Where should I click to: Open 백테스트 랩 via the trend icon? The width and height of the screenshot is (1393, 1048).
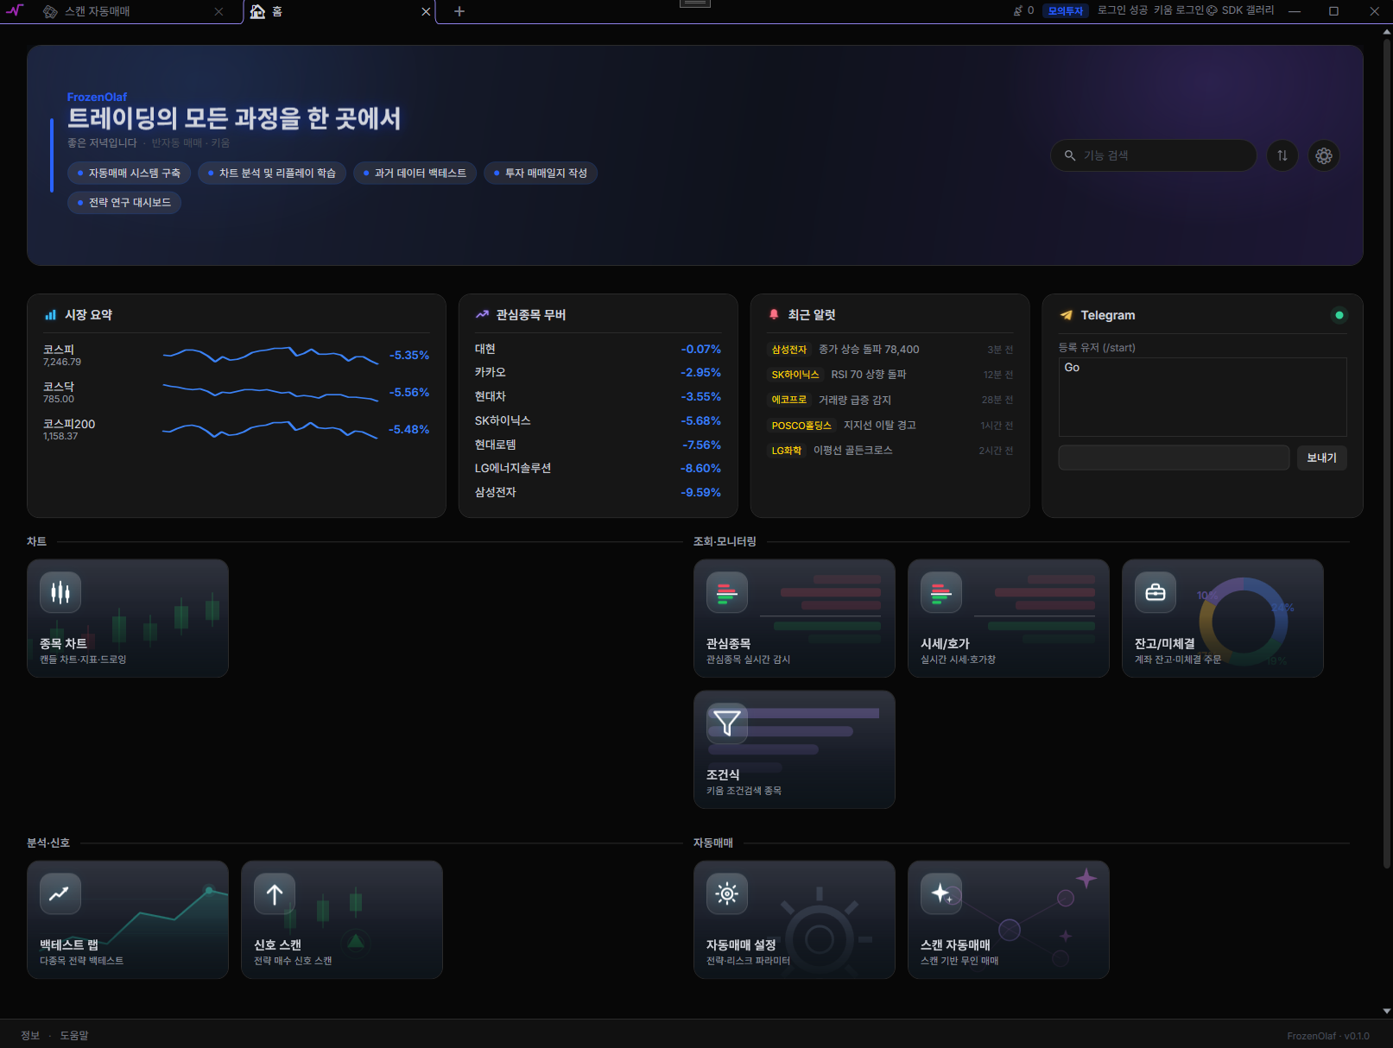click(60, 893)
